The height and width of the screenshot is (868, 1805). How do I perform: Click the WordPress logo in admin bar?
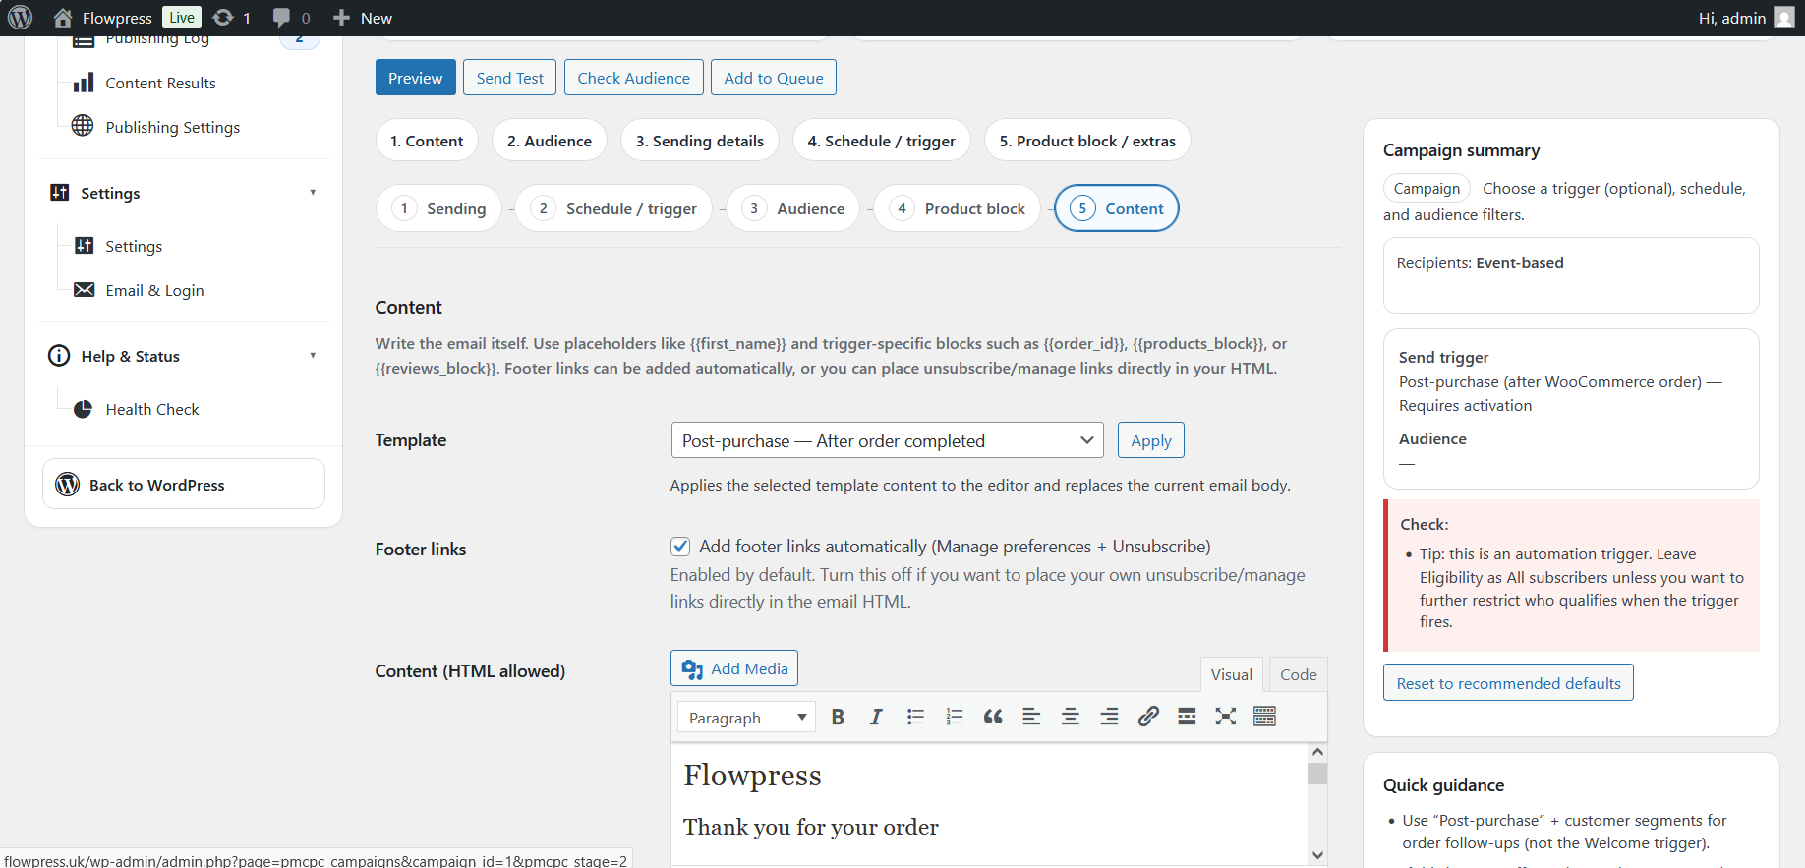(20, 18)
